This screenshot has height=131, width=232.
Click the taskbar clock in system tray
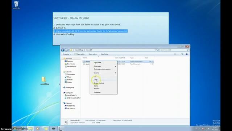click(215, 129)
